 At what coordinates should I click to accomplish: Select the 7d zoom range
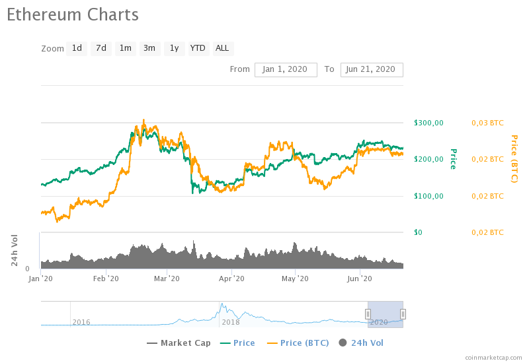click(101, 48)
